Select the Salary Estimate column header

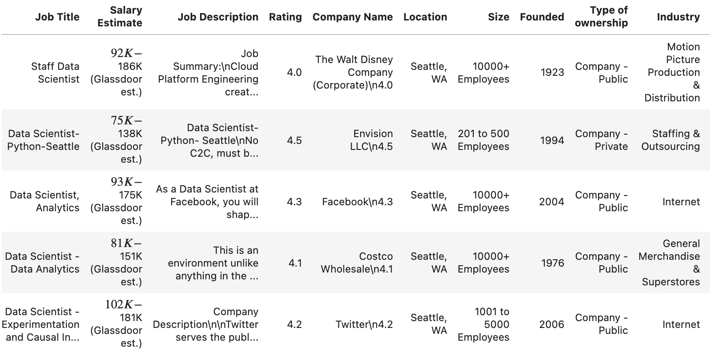click(x=120, y=17)
